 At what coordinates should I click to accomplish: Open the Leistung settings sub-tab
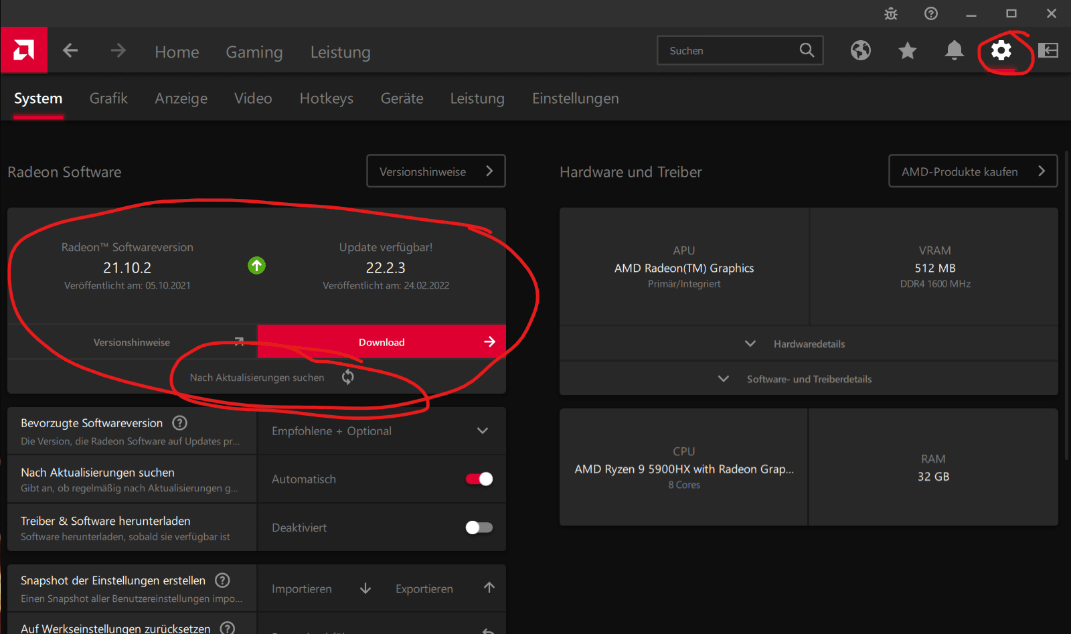477,98
